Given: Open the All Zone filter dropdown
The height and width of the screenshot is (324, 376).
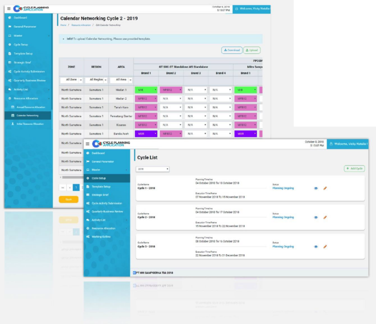Looking at the screenshot, I should pos(71,80).
